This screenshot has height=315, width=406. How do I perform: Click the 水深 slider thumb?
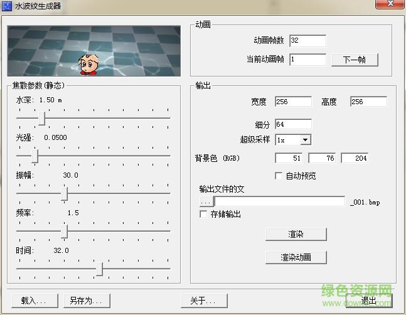coord(41,119)
